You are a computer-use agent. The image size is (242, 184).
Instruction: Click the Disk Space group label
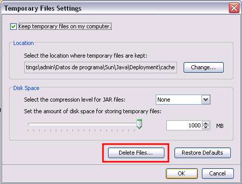[26, 88]
